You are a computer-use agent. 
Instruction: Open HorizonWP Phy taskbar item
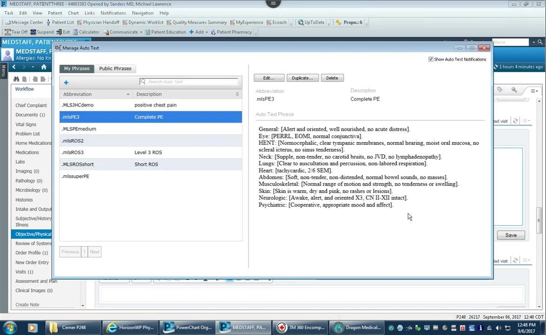[130, 328]
